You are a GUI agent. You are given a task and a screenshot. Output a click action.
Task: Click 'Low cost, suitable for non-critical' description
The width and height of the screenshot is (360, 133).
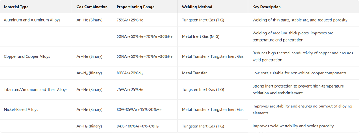[x=299, y=73]
